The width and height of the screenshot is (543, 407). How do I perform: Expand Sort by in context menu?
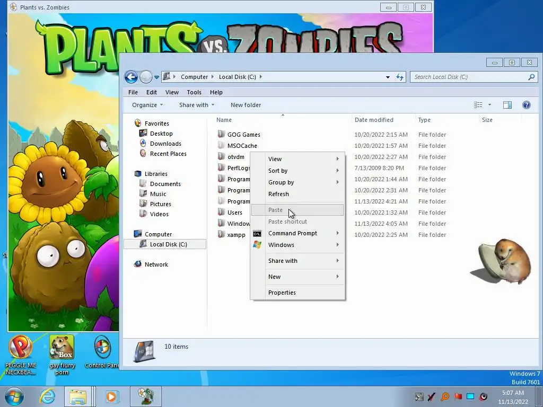coord(297,171)
